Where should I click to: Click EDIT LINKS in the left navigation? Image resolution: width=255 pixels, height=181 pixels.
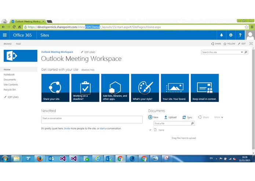(11, 97)
